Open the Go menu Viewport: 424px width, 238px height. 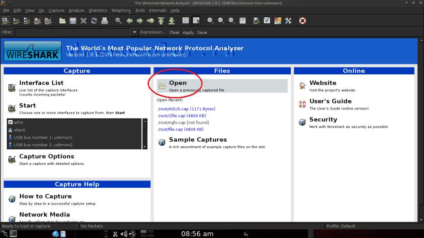(x=41, y=10)
